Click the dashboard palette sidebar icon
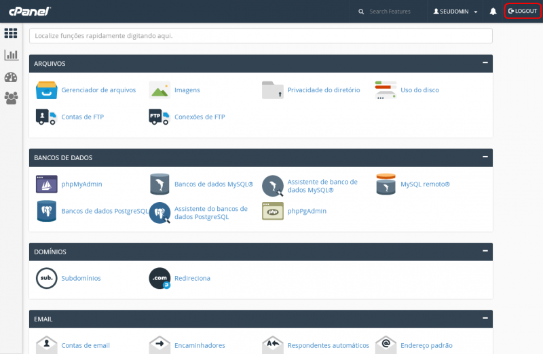 [11, 77]
